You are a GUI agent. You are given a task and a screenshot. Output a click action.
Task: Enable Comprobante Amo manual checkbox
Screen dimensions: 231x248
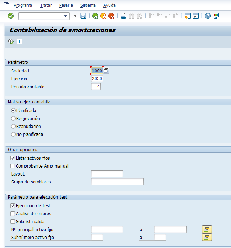[x=13, y=166]
